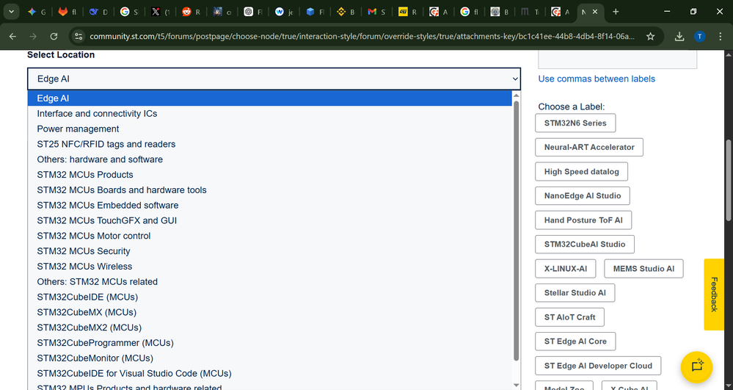
Task: Add the ST AIoT Craft label
Action: tap(570, 317)
